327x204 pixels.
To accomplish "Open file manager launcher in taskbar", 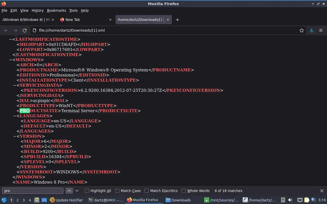I will [x=37, y=200].
